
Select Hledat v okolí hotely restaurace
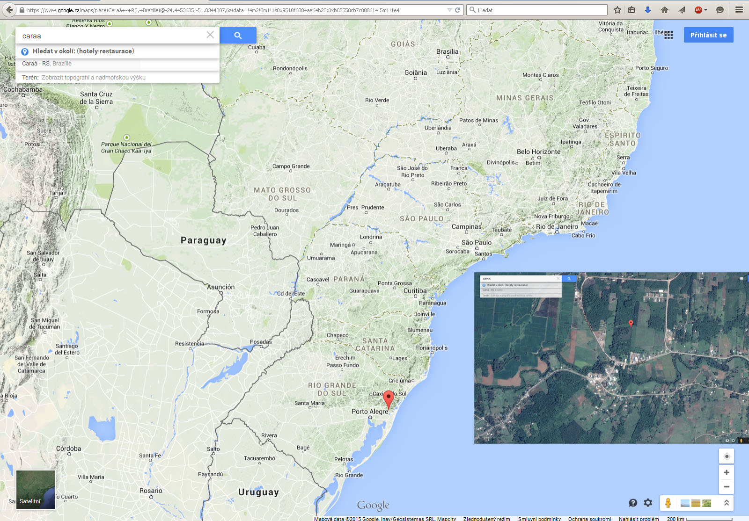(117, 51)
